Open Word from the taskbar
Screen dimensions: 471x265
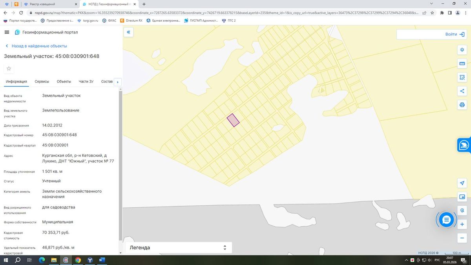(x=102, y=260)
